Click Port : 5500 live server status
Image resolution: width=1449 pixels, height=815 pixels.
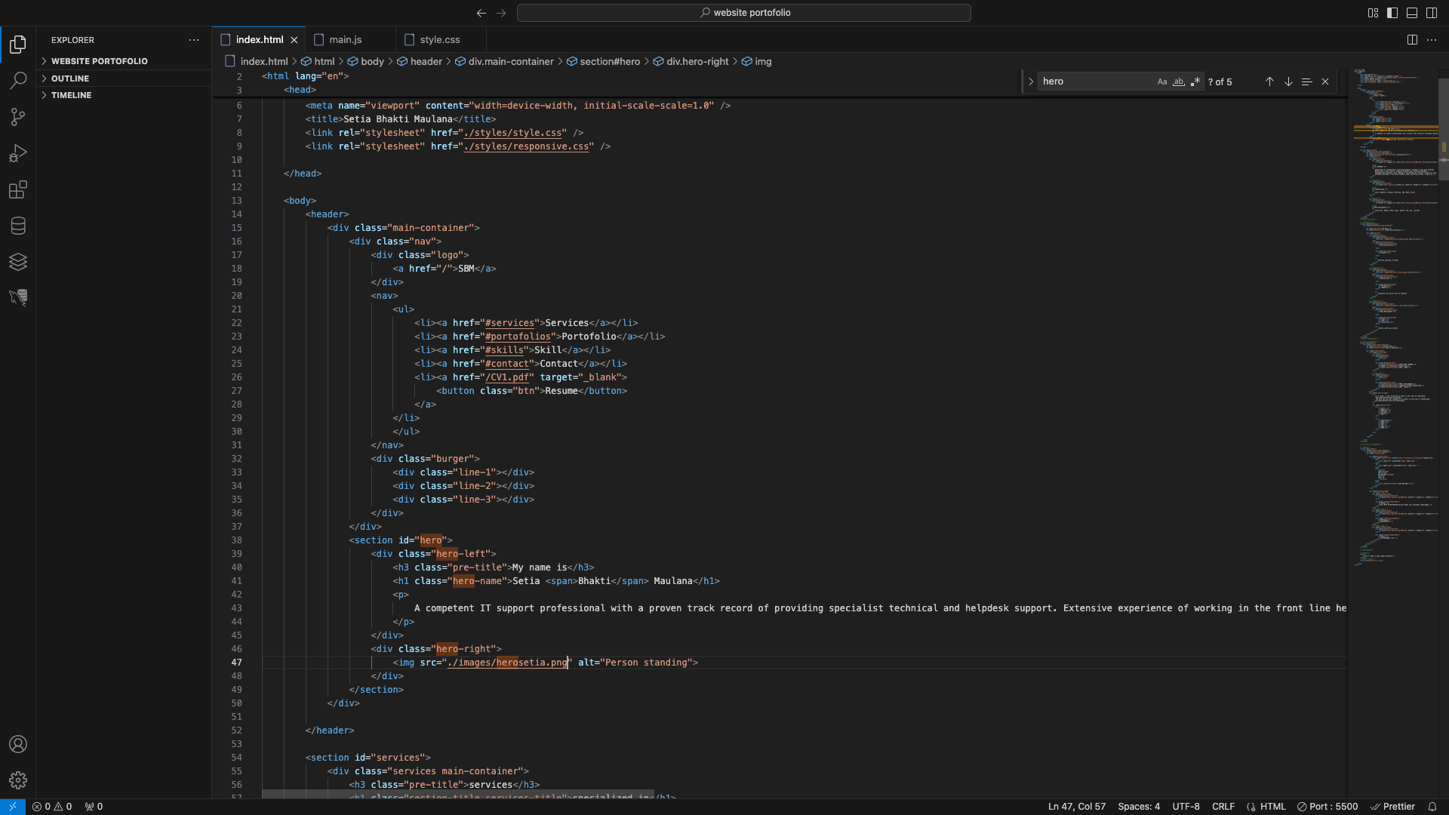(x=1327, y=807)
